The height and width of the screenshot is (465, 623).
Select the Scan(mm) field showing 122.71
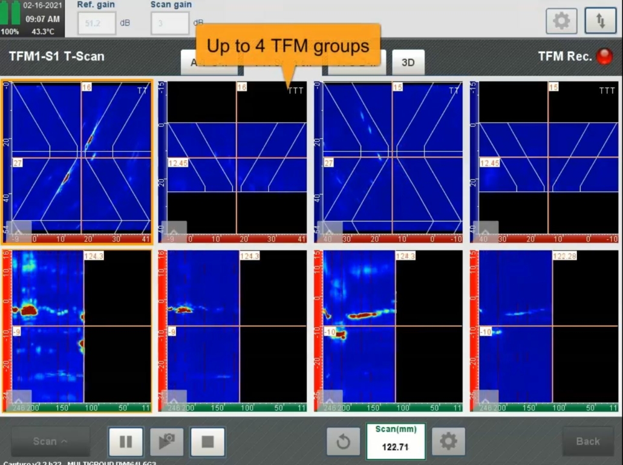pos(396,441)
